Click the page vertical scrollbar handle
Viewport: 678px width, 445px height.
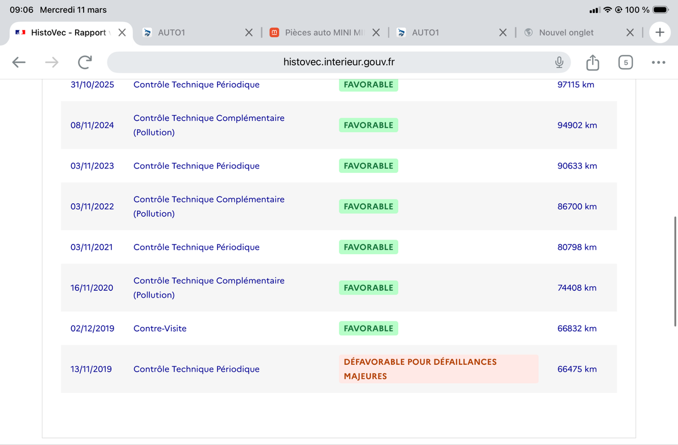pyautogui.click(x=675, y=271)
